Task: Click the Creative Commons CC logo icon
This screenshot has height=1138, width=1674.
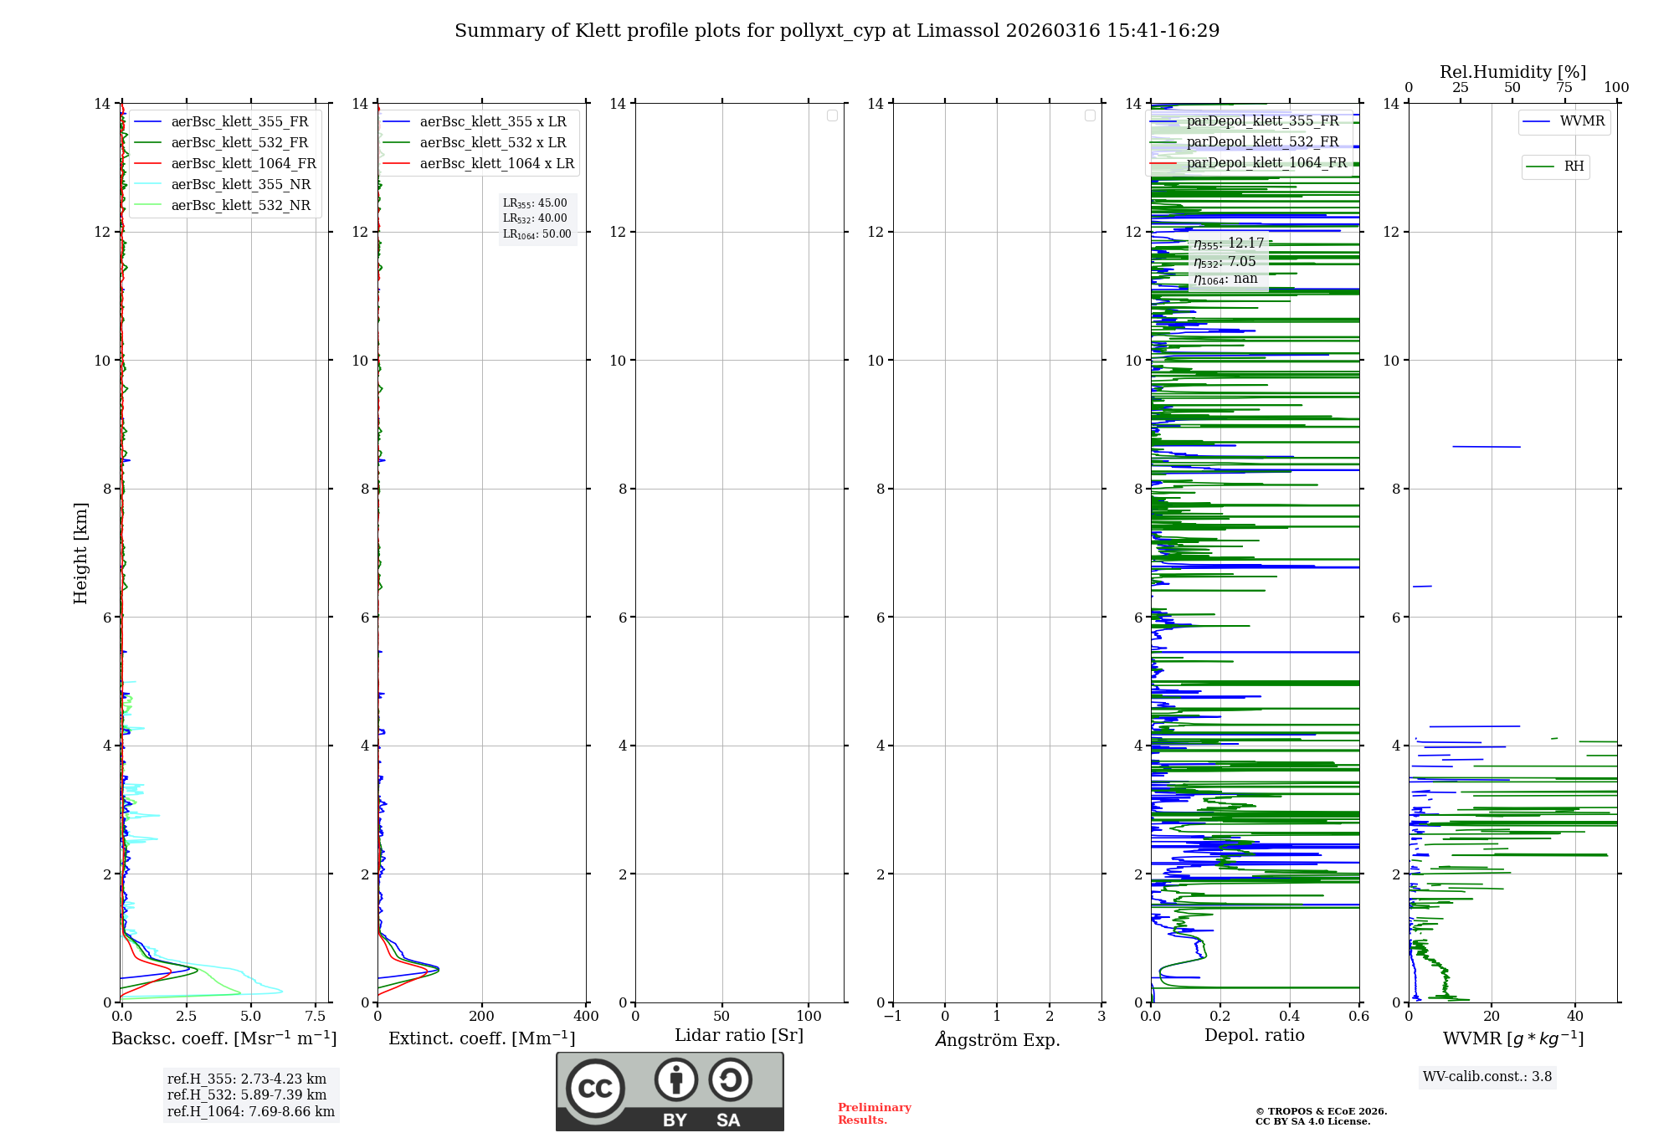Action: 595,1088
